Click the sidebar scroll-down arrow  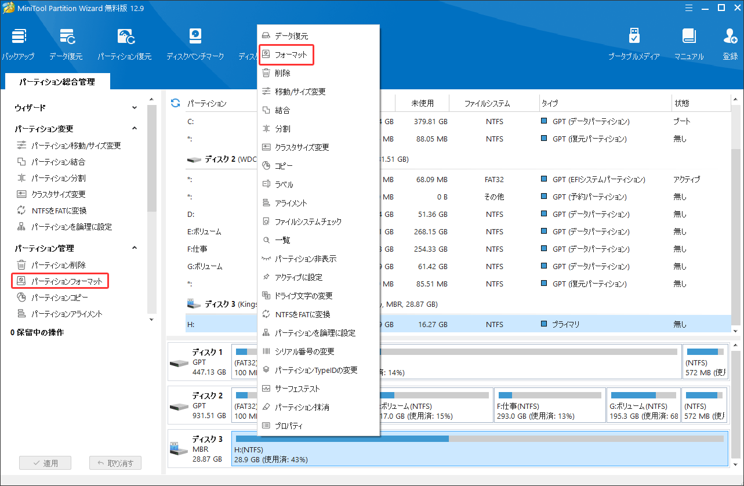tap(152, 320)
